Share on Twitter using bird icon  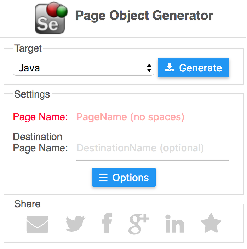point(76,224)
